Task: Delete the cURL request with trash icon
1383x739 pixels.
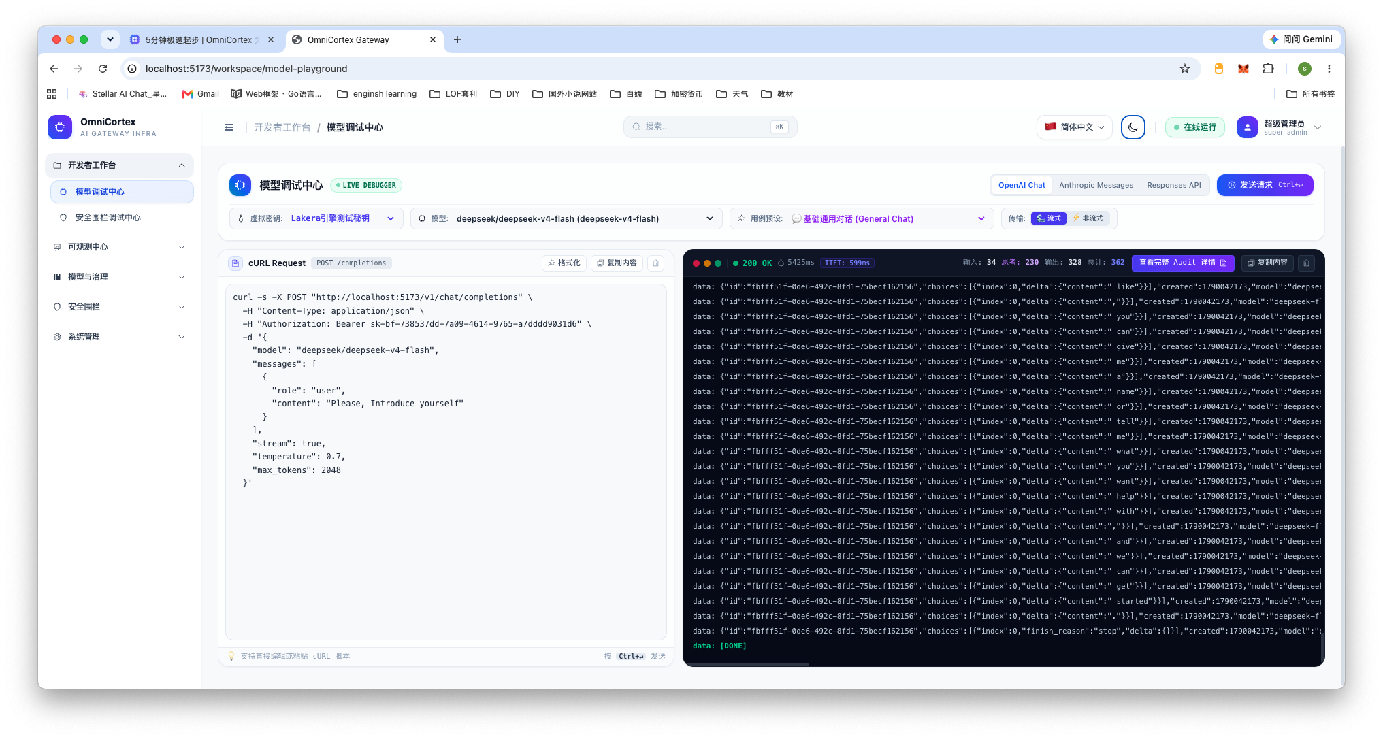Action: click(655, 263)
